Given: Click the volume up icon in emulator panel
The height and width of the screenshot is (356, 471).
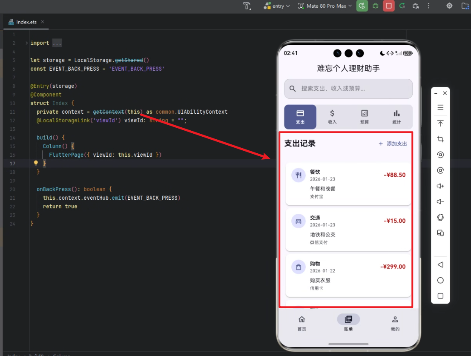Looking at the screenshot, I should click(x=440, y=186).
